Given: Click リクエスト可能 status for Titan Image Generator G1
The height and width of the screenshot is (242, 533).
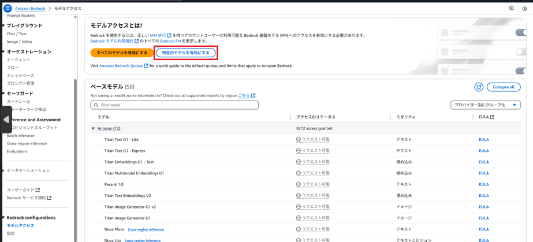Looking at the screenshot, I should coord(313,218).
